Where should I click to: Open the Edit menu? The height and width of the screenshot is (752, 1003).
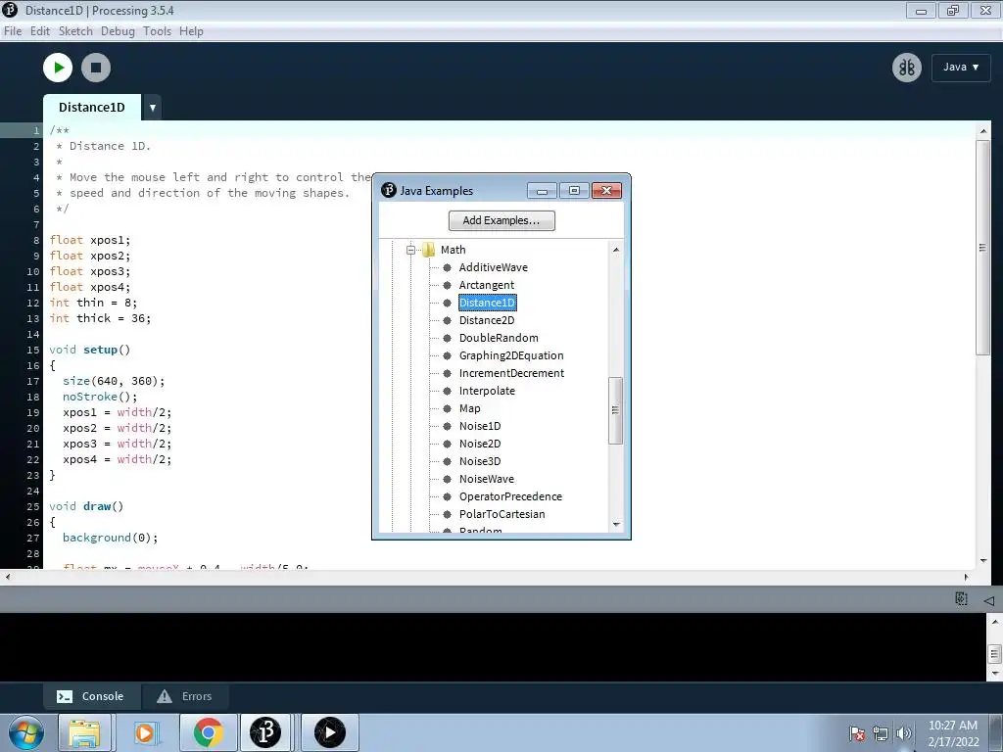click(39, 31)
